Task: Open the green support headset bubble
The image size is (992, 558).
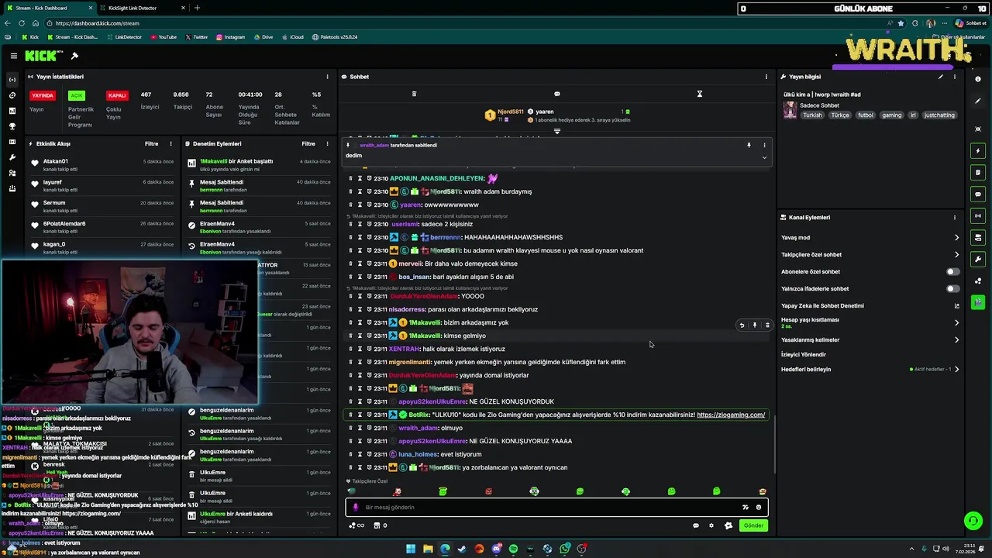Action: click(x=973, y=520)
